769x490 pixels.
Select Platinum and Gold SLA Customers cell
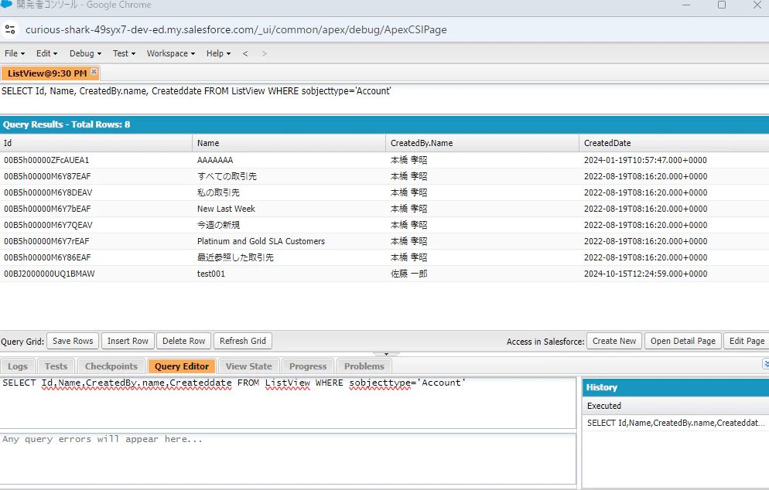(289, 241)
